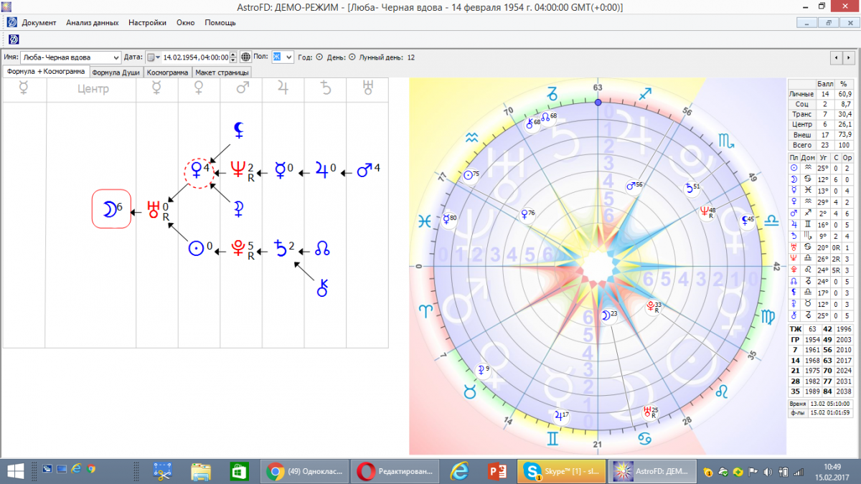The image size is (861, 484).
Task: Increase date value with the spinner up arrow
Action: 232,54
